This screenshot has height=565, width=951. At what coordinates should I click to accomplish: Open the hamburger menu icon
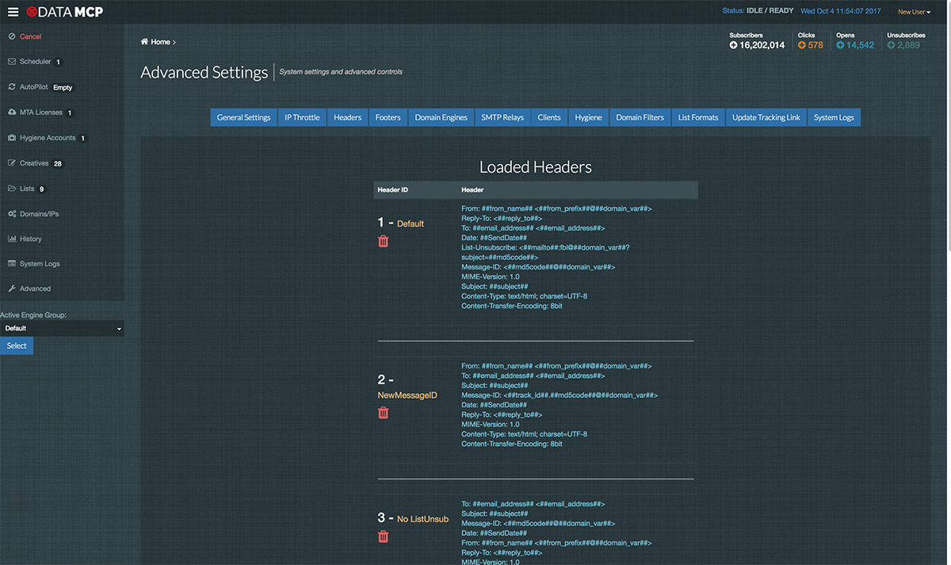(13, 12)
